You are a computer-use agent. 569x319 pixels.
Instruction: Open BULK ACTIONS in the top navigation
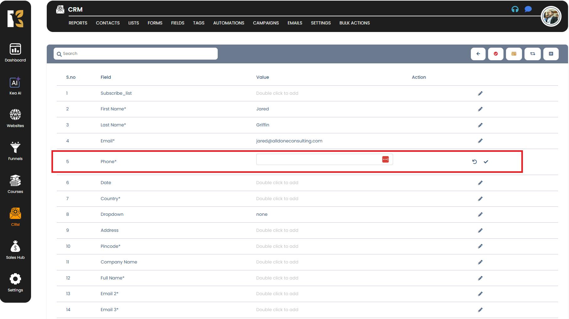tap(354, 23)
